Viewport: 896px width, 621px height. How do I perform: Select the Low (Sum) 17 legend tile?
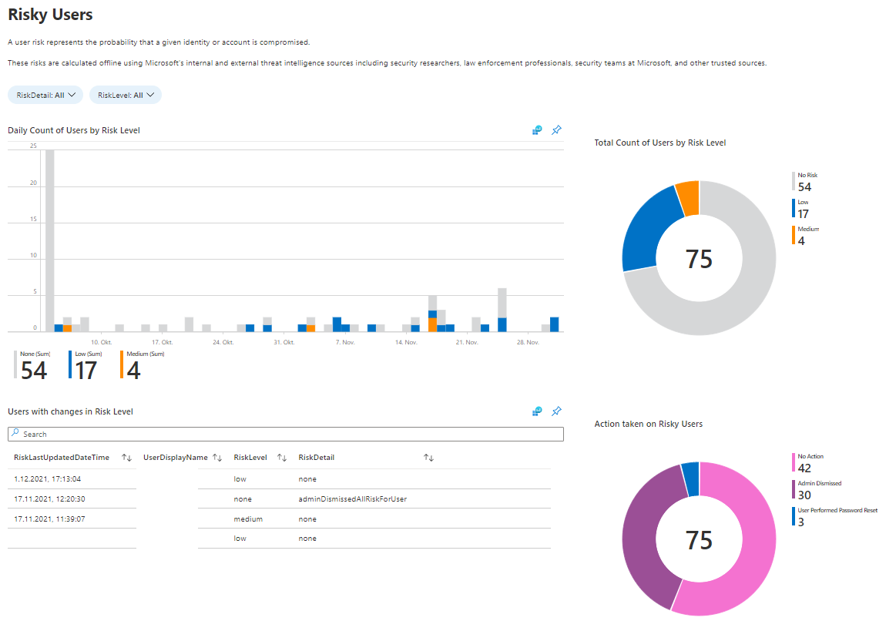(86, 366)
